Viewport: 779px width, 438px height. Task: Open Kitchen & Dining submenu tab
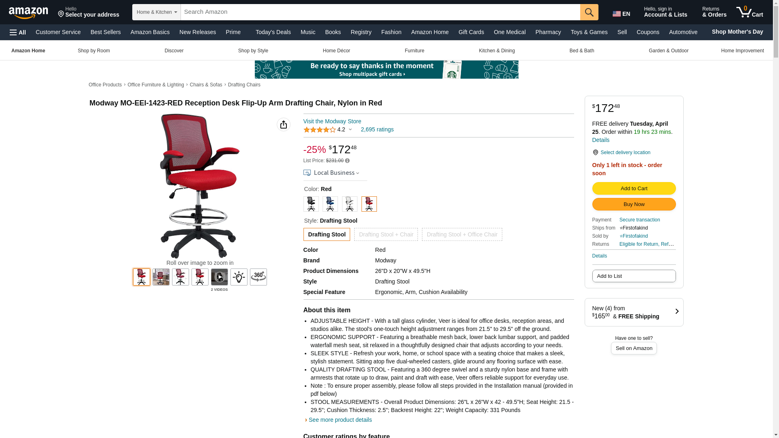497,51
